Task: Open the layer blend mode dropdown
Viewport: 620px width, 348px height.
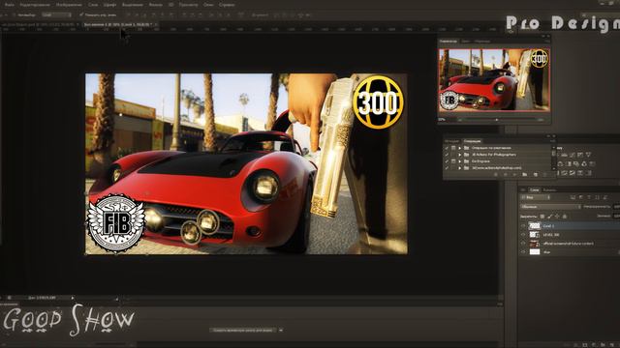Action: click(x=550, y=207)
